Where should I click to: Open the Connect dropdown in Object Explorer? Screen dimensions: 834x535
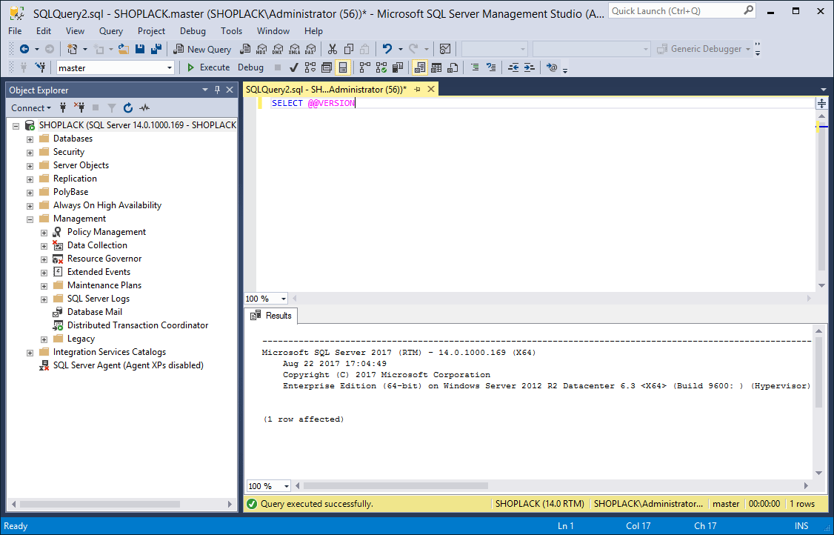tap(31, 108)
